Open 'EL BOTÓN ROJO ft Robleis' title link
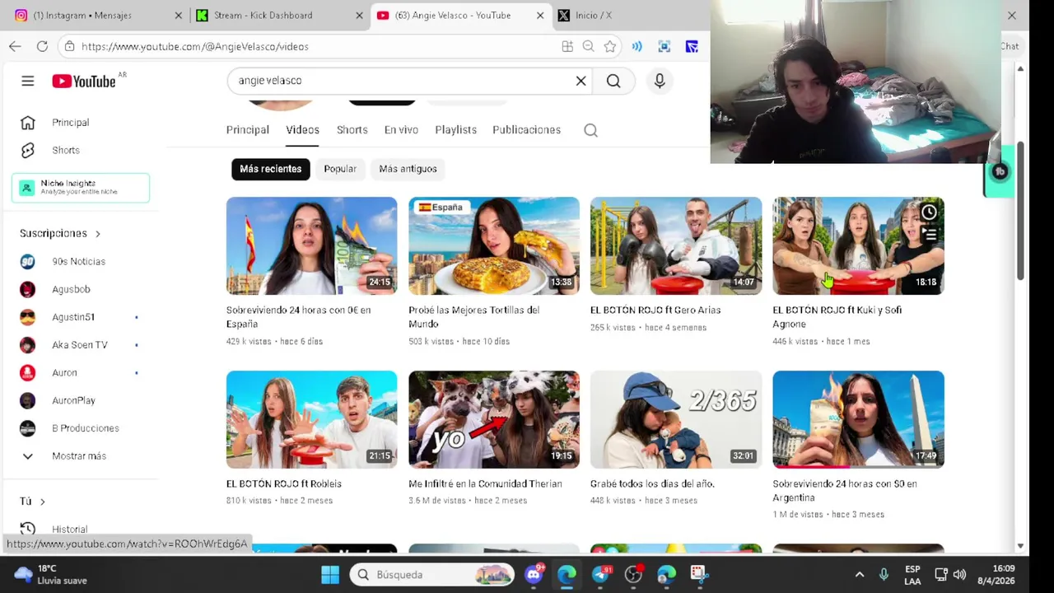Viewport: 1054px width, 593px height. 284,484
